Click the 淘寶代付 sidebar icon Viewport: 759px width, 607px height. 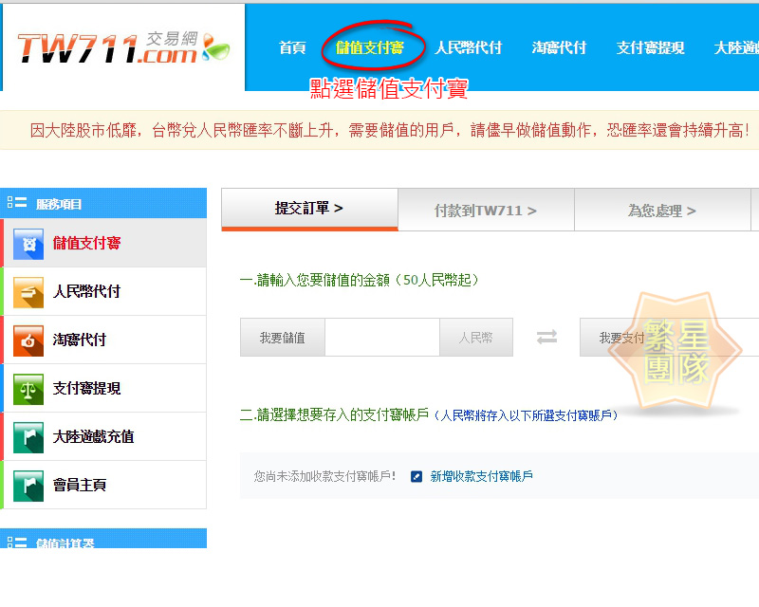click(28, 340)
